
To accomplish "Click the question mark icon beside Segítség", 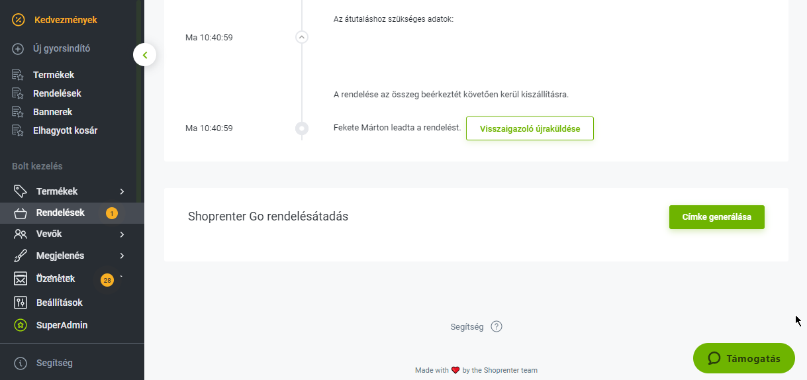I will pos(497,326).
